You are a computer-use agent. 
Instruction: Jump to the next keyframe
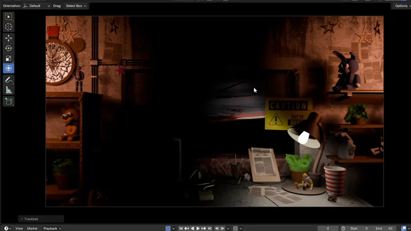pos(204,228)
